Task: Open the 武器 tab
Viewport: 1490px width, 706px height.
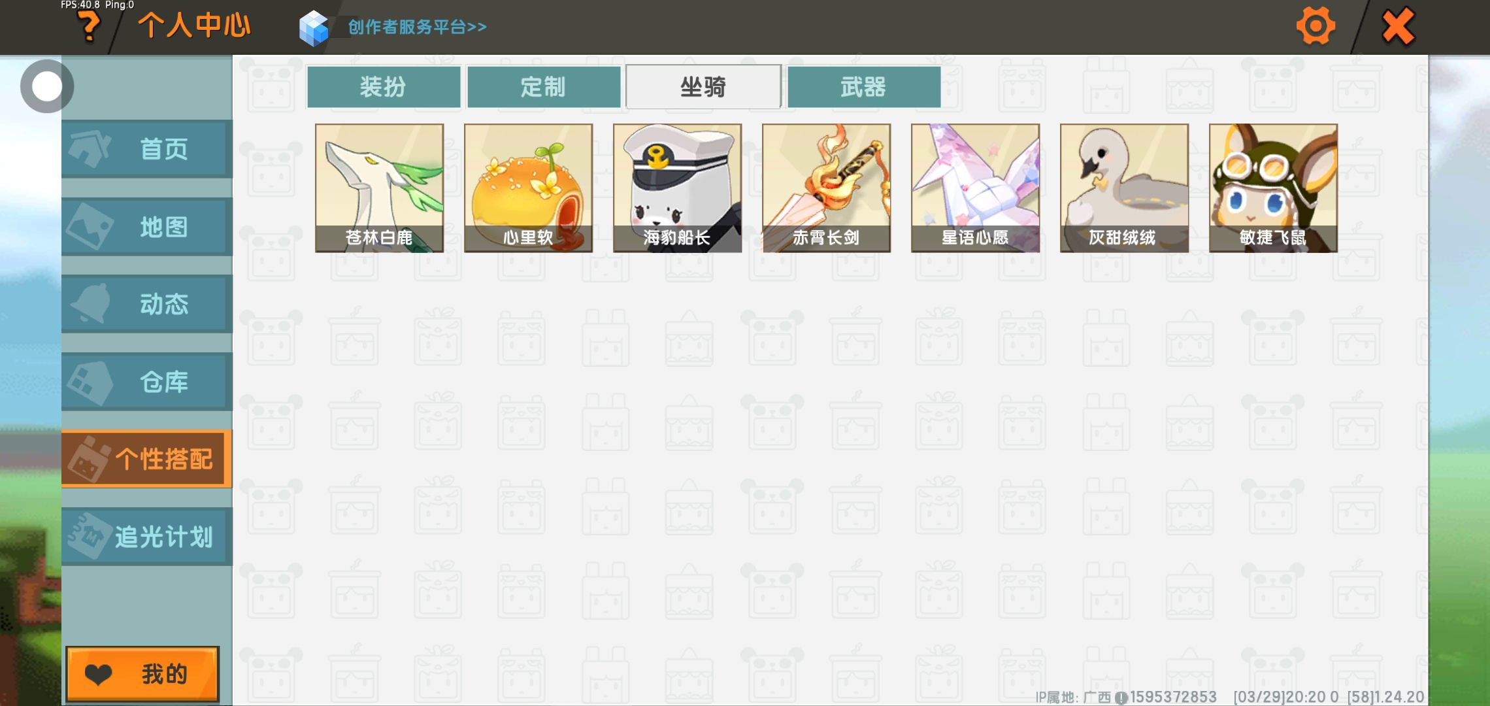Action: [864, 87]
